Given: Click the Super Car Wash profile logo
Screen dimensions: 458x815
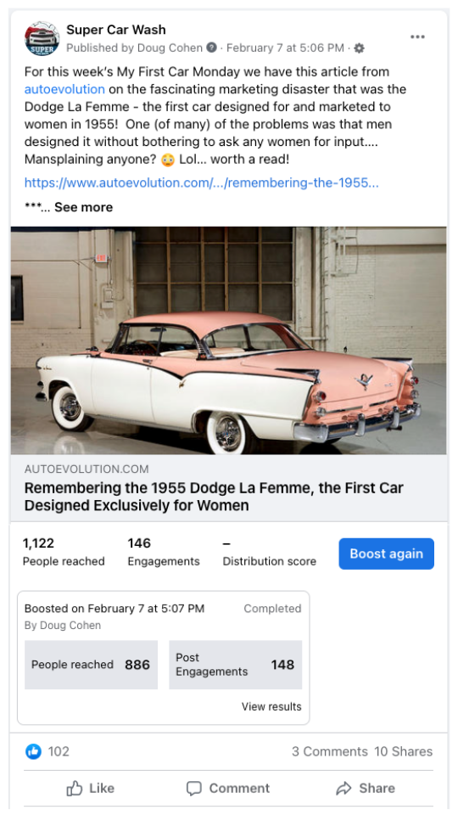Looking at the screenshot, I should pyautogui.click(x=42, y=38).
